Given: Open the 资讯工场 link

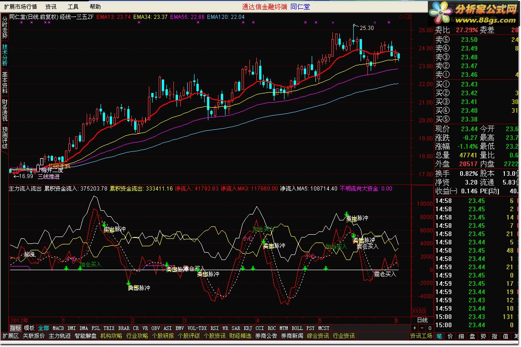Looking at the screenshot, I should click(421, 336).
